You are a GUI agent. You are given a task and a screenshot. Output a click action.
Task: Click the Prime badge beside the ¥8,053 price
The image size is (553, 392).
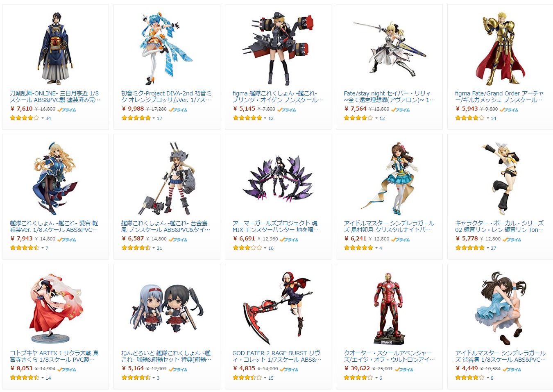[66, 369]
